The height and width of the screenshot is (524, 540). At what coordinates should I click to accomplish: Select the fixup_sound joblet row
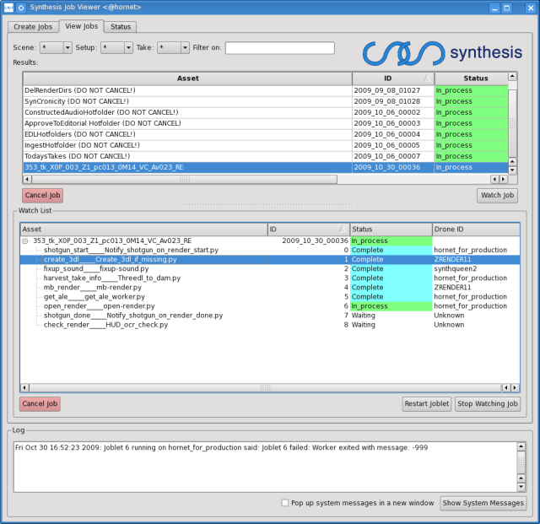coord(270,268)
